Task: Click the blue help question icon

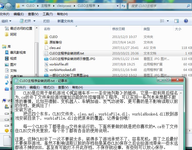Action: pos(186,21)
